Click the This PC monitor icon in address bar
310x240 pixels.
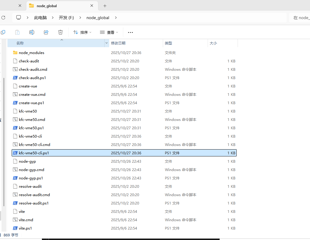19,18
